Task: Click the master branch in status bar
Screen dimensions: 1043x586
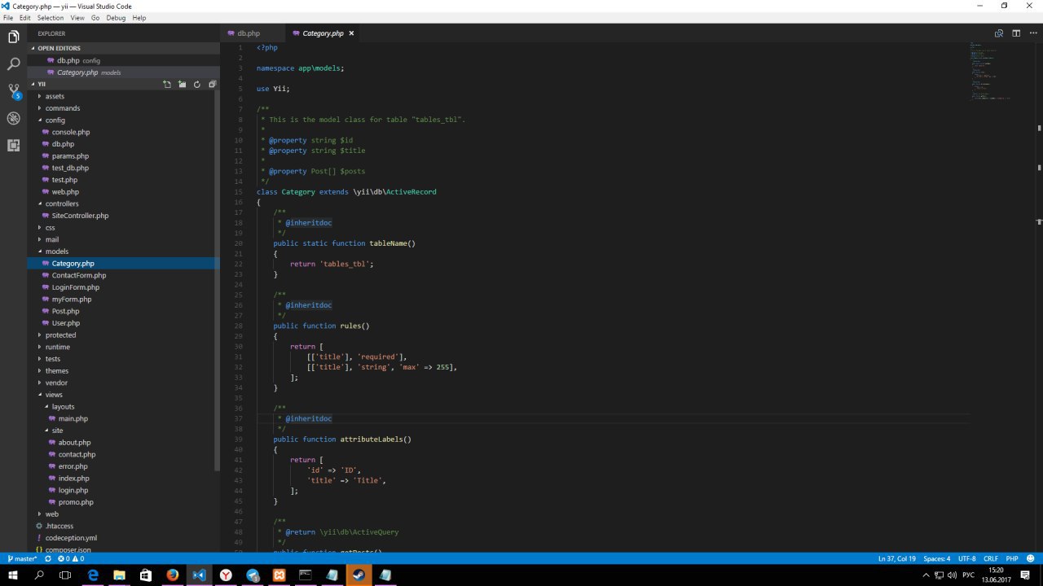Action: point(22,559)
